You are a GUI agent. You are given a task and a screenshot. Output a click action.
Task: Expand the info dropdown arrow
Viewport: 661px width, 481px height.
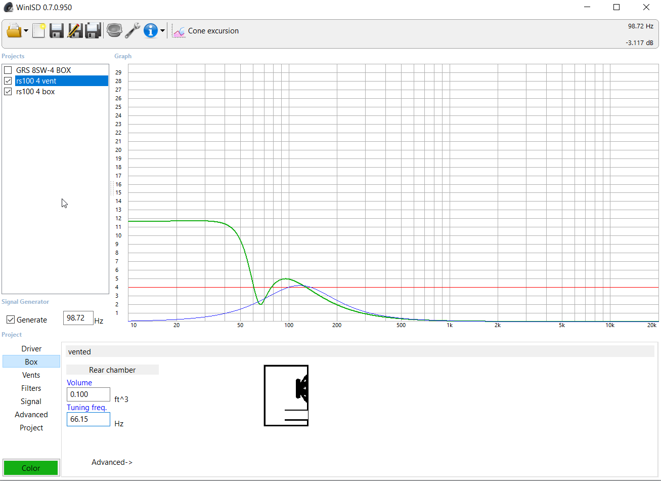pos(162,31)
